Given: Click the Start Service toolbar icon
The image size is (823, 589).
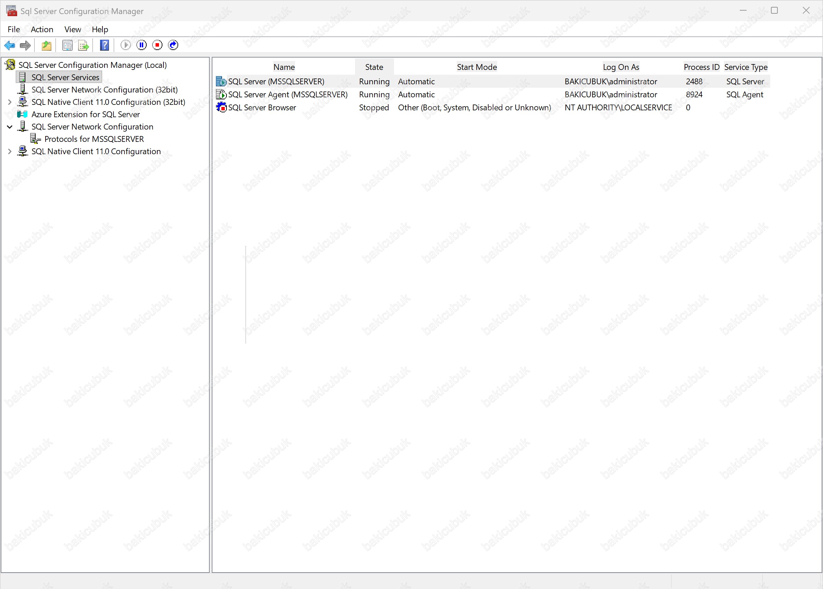Looking at the screenshot, I should [x=125, y=45].
